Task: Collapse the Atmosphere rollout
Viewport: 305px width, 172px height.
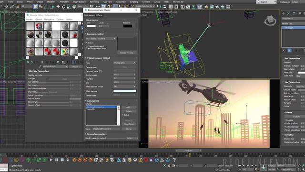Action: pyautogui.click(x=93, y=101)
